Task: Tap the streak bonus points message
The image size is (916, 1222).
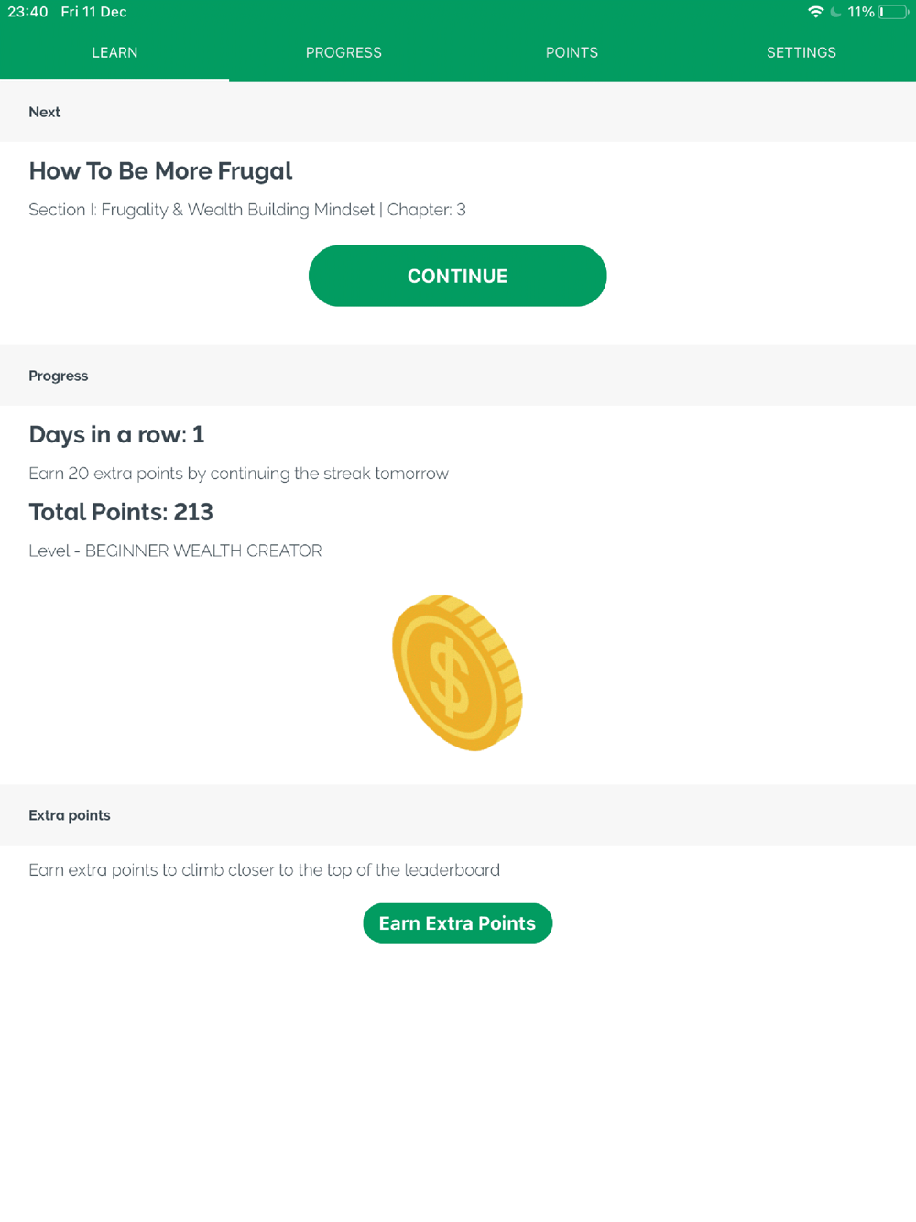Action: [x=238, y=474]
